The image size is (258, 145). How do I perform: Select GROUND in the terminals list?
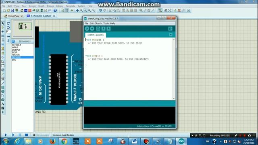(x=23, y=57)
